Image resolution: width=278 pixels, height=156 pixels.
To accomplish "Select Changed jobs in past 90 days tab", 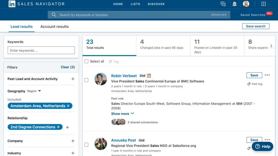I will [x=163, y=46].
